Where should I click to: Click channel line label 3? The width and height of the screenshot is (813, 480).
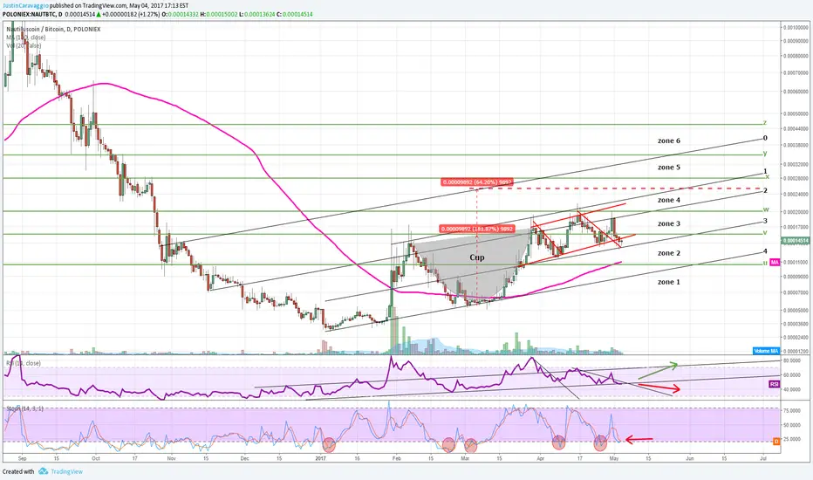(x=765, y=221)
